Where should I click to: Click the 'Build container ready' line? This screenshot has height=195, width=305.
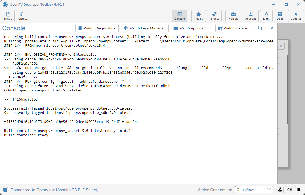point(26,135)
